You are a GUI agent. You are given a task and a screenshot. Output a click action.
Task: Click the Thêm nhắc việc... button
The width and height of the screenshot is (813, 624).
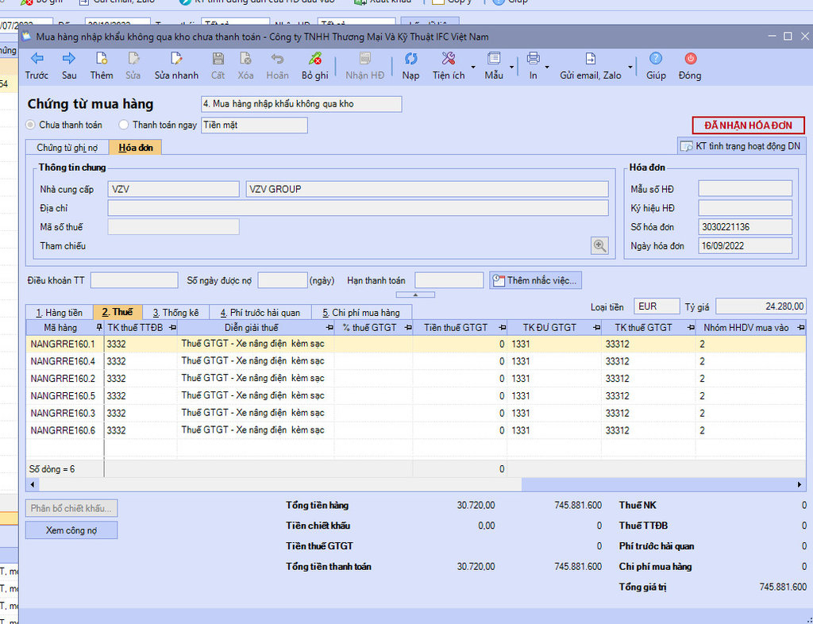536,280
